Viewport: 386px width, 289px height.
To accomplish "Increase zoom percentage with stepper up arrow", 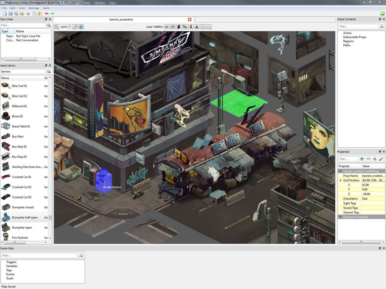I will (x=70, y=26).
